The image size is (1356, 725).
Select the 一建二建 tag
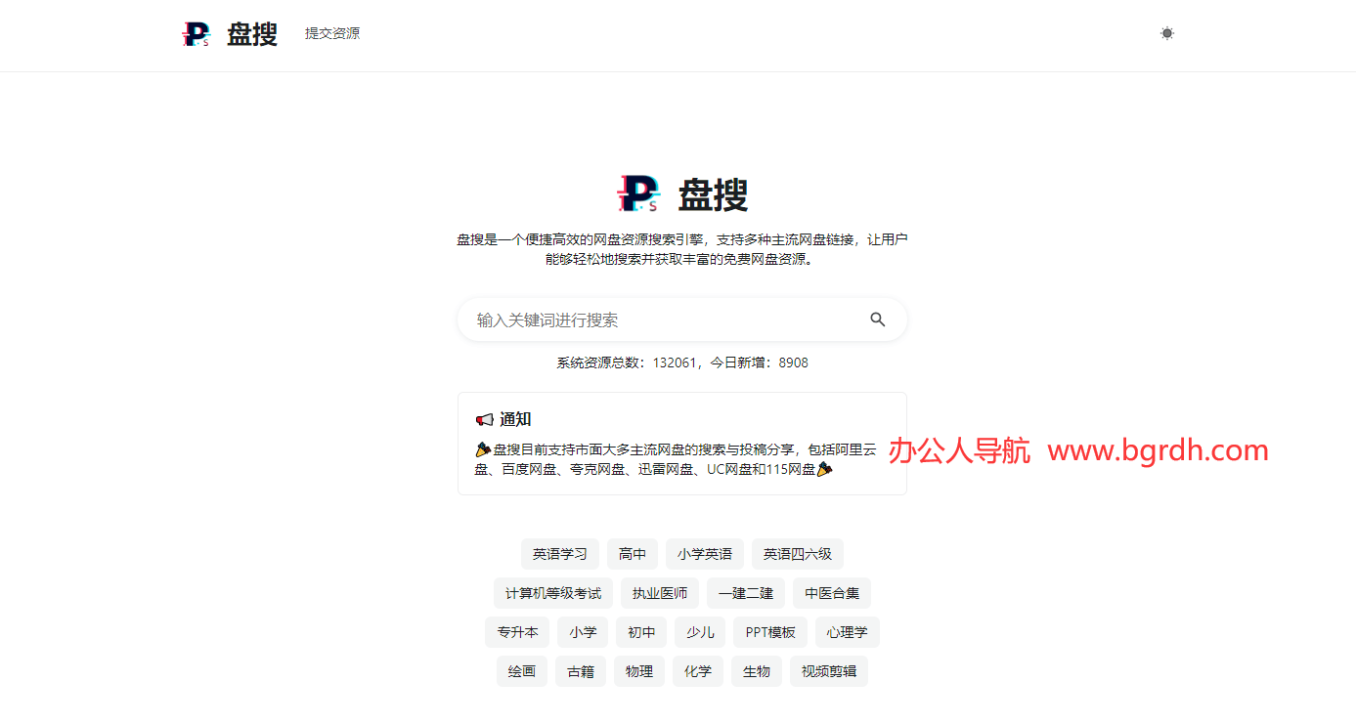point(745,593)
